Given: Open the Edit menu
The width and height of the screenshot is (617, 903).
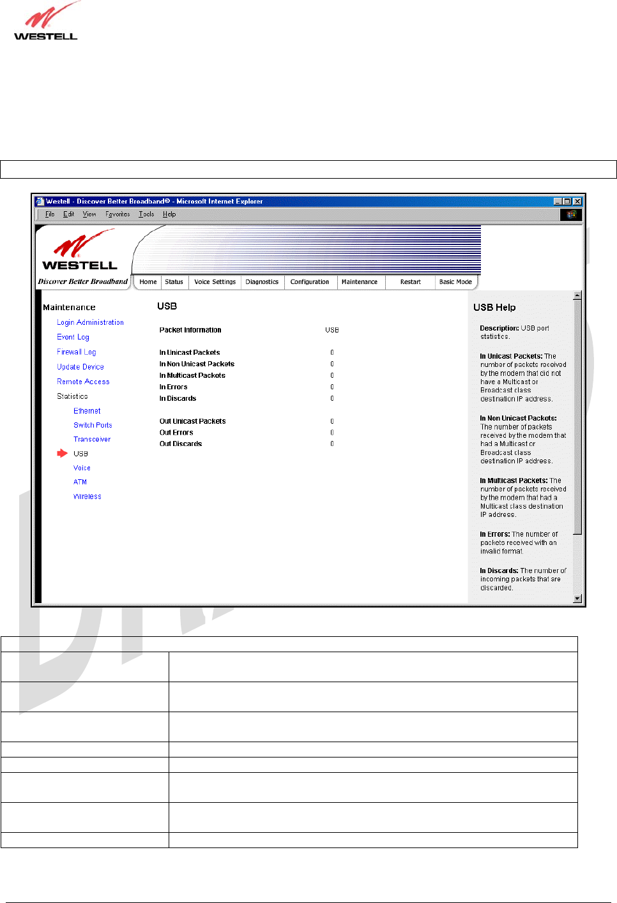Looking at the screenshot, I should pos(68,214).
